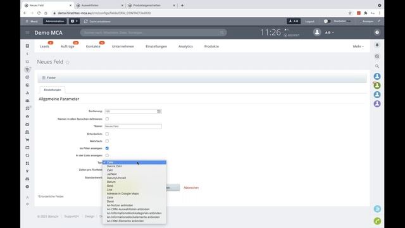
Task: Choose 'Geld' from the Typ list
Action: coord(134,186)
